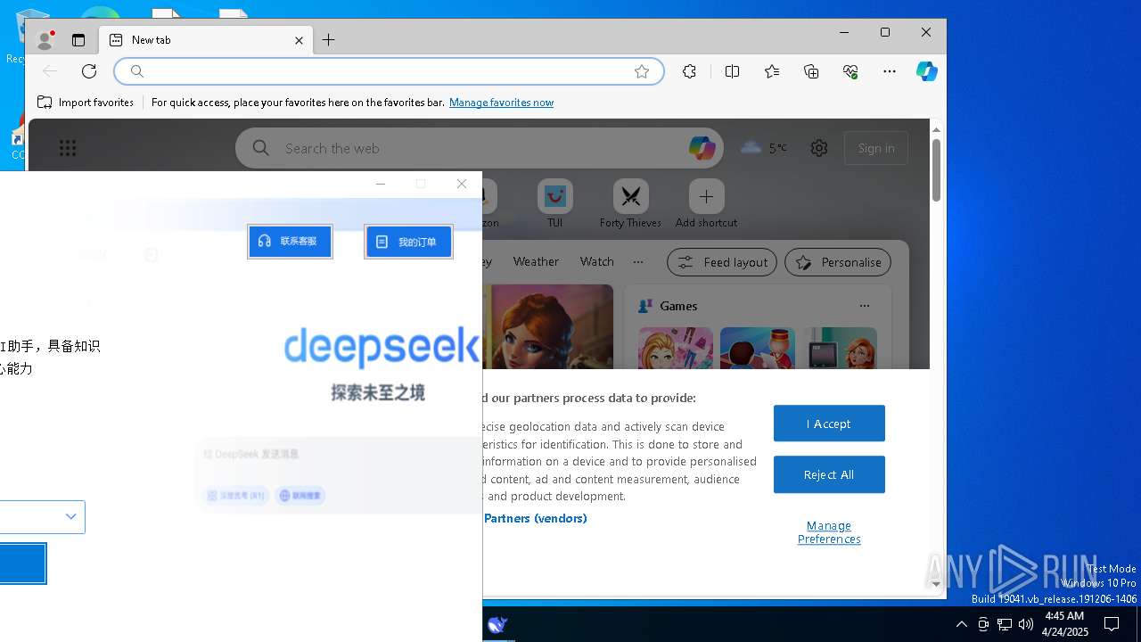Click the Sign in button

pyautogui.click(x=876, y=148)
